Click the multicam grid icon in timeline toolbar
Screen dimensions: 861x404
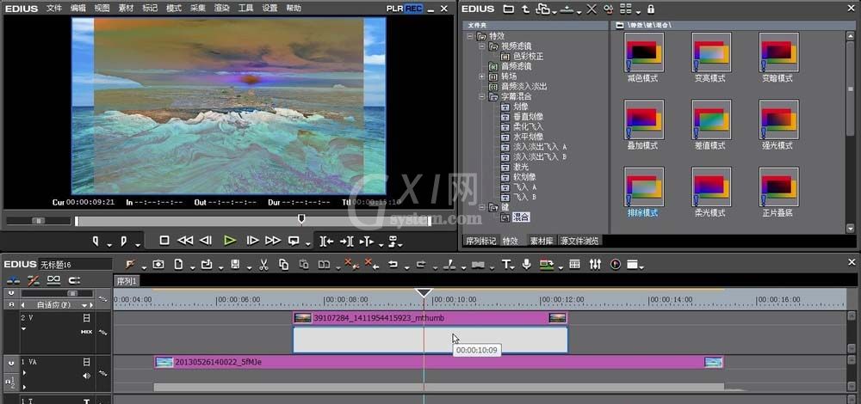pyautogui.click(x=575, y=265)
